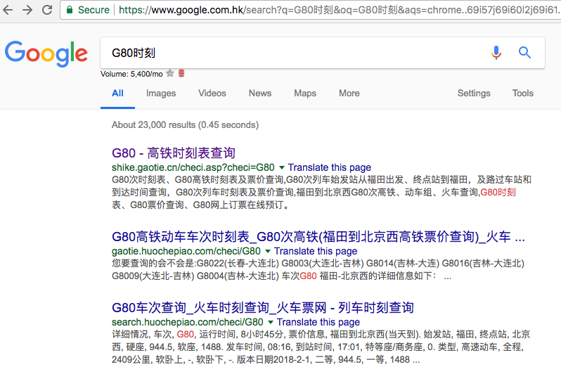Translate the search.huochepiao.com result page
Image resolution: width=561 pixels, height=374 pixels.
[318, 322]
